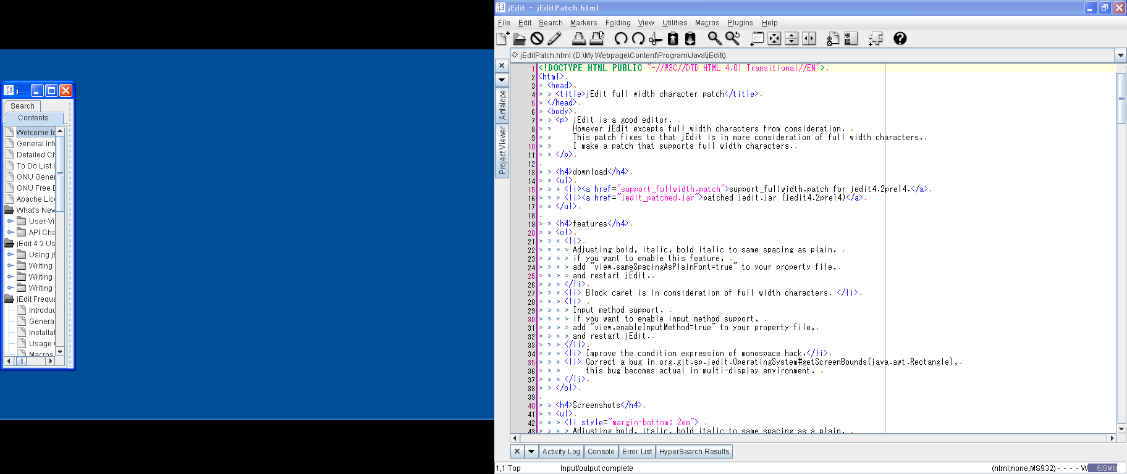The height and width of the screenshot is (474, 1127).
Task: Open the Plugins menu
Action: coord(740,23)
